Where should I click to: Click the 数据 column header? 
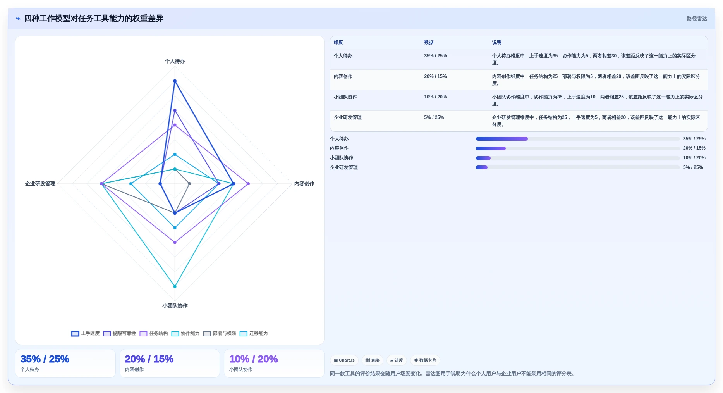(429, 43)
